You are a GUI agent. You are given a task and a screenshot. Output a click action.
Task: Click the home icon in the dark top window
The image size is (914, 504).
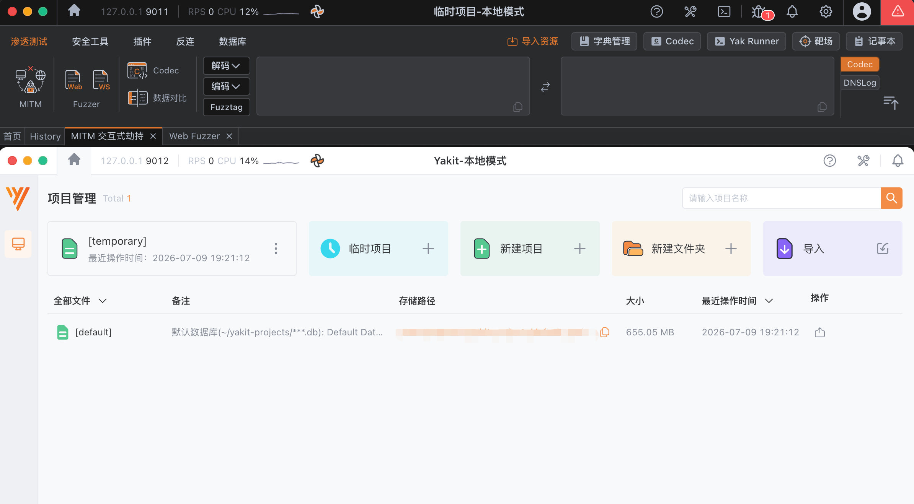[x=74, y=11]
